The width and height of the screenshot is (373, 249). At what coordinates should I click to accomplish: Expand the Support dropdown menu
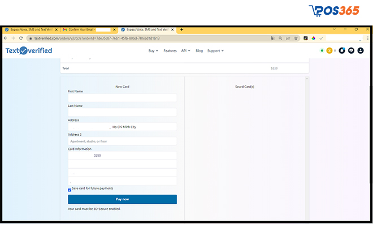pos(215,50)
